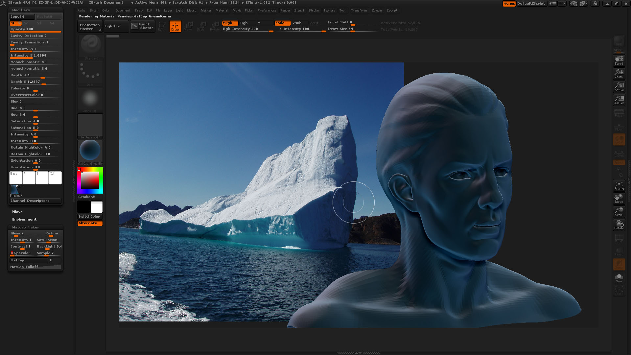Click the lock interface icon

(x=595, y=4)
